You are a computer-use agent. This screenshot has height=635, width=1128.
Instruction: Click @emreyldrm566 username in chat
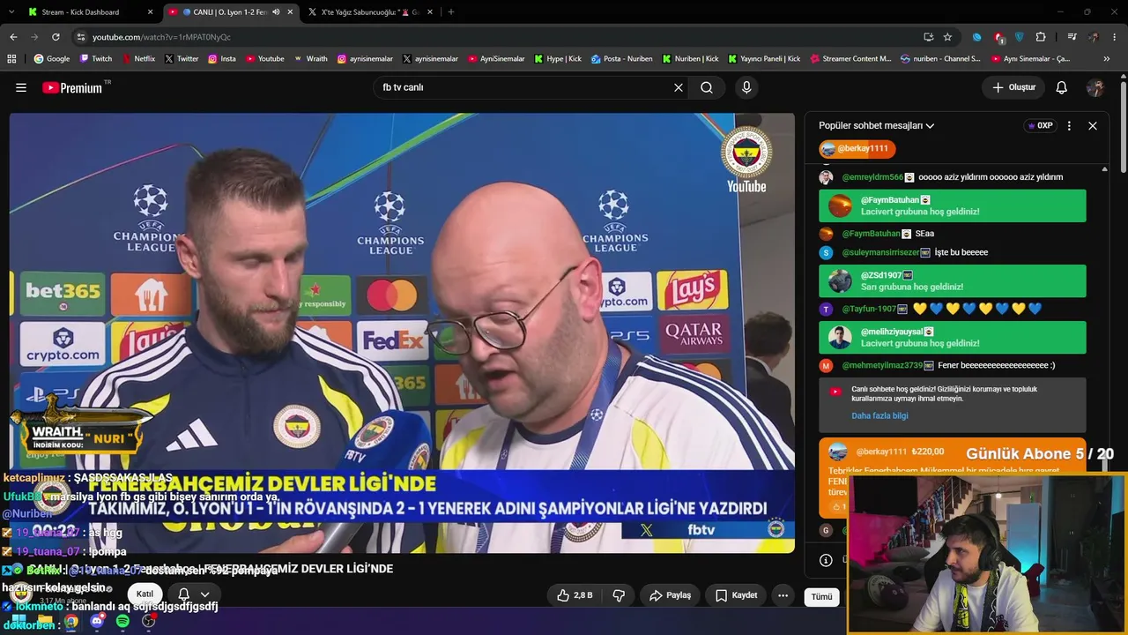pos(872,177)
